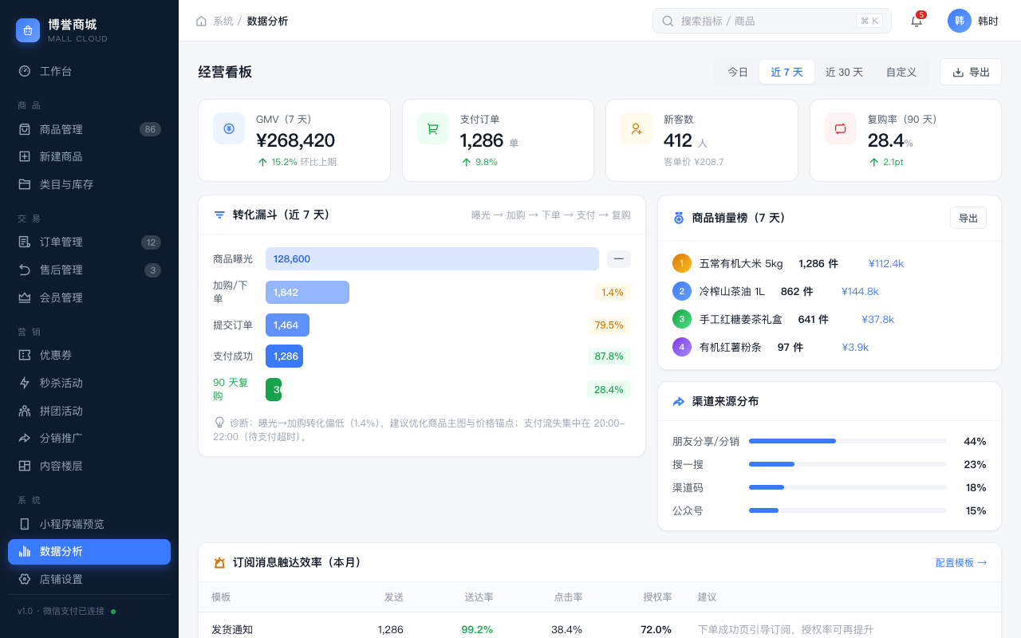Click the 售后管理 return arrow icon

point(25,270)
